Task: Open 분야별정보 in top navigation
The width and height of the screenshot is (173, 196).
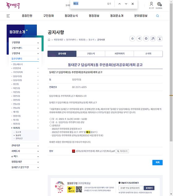Action: tap(141, 16)
